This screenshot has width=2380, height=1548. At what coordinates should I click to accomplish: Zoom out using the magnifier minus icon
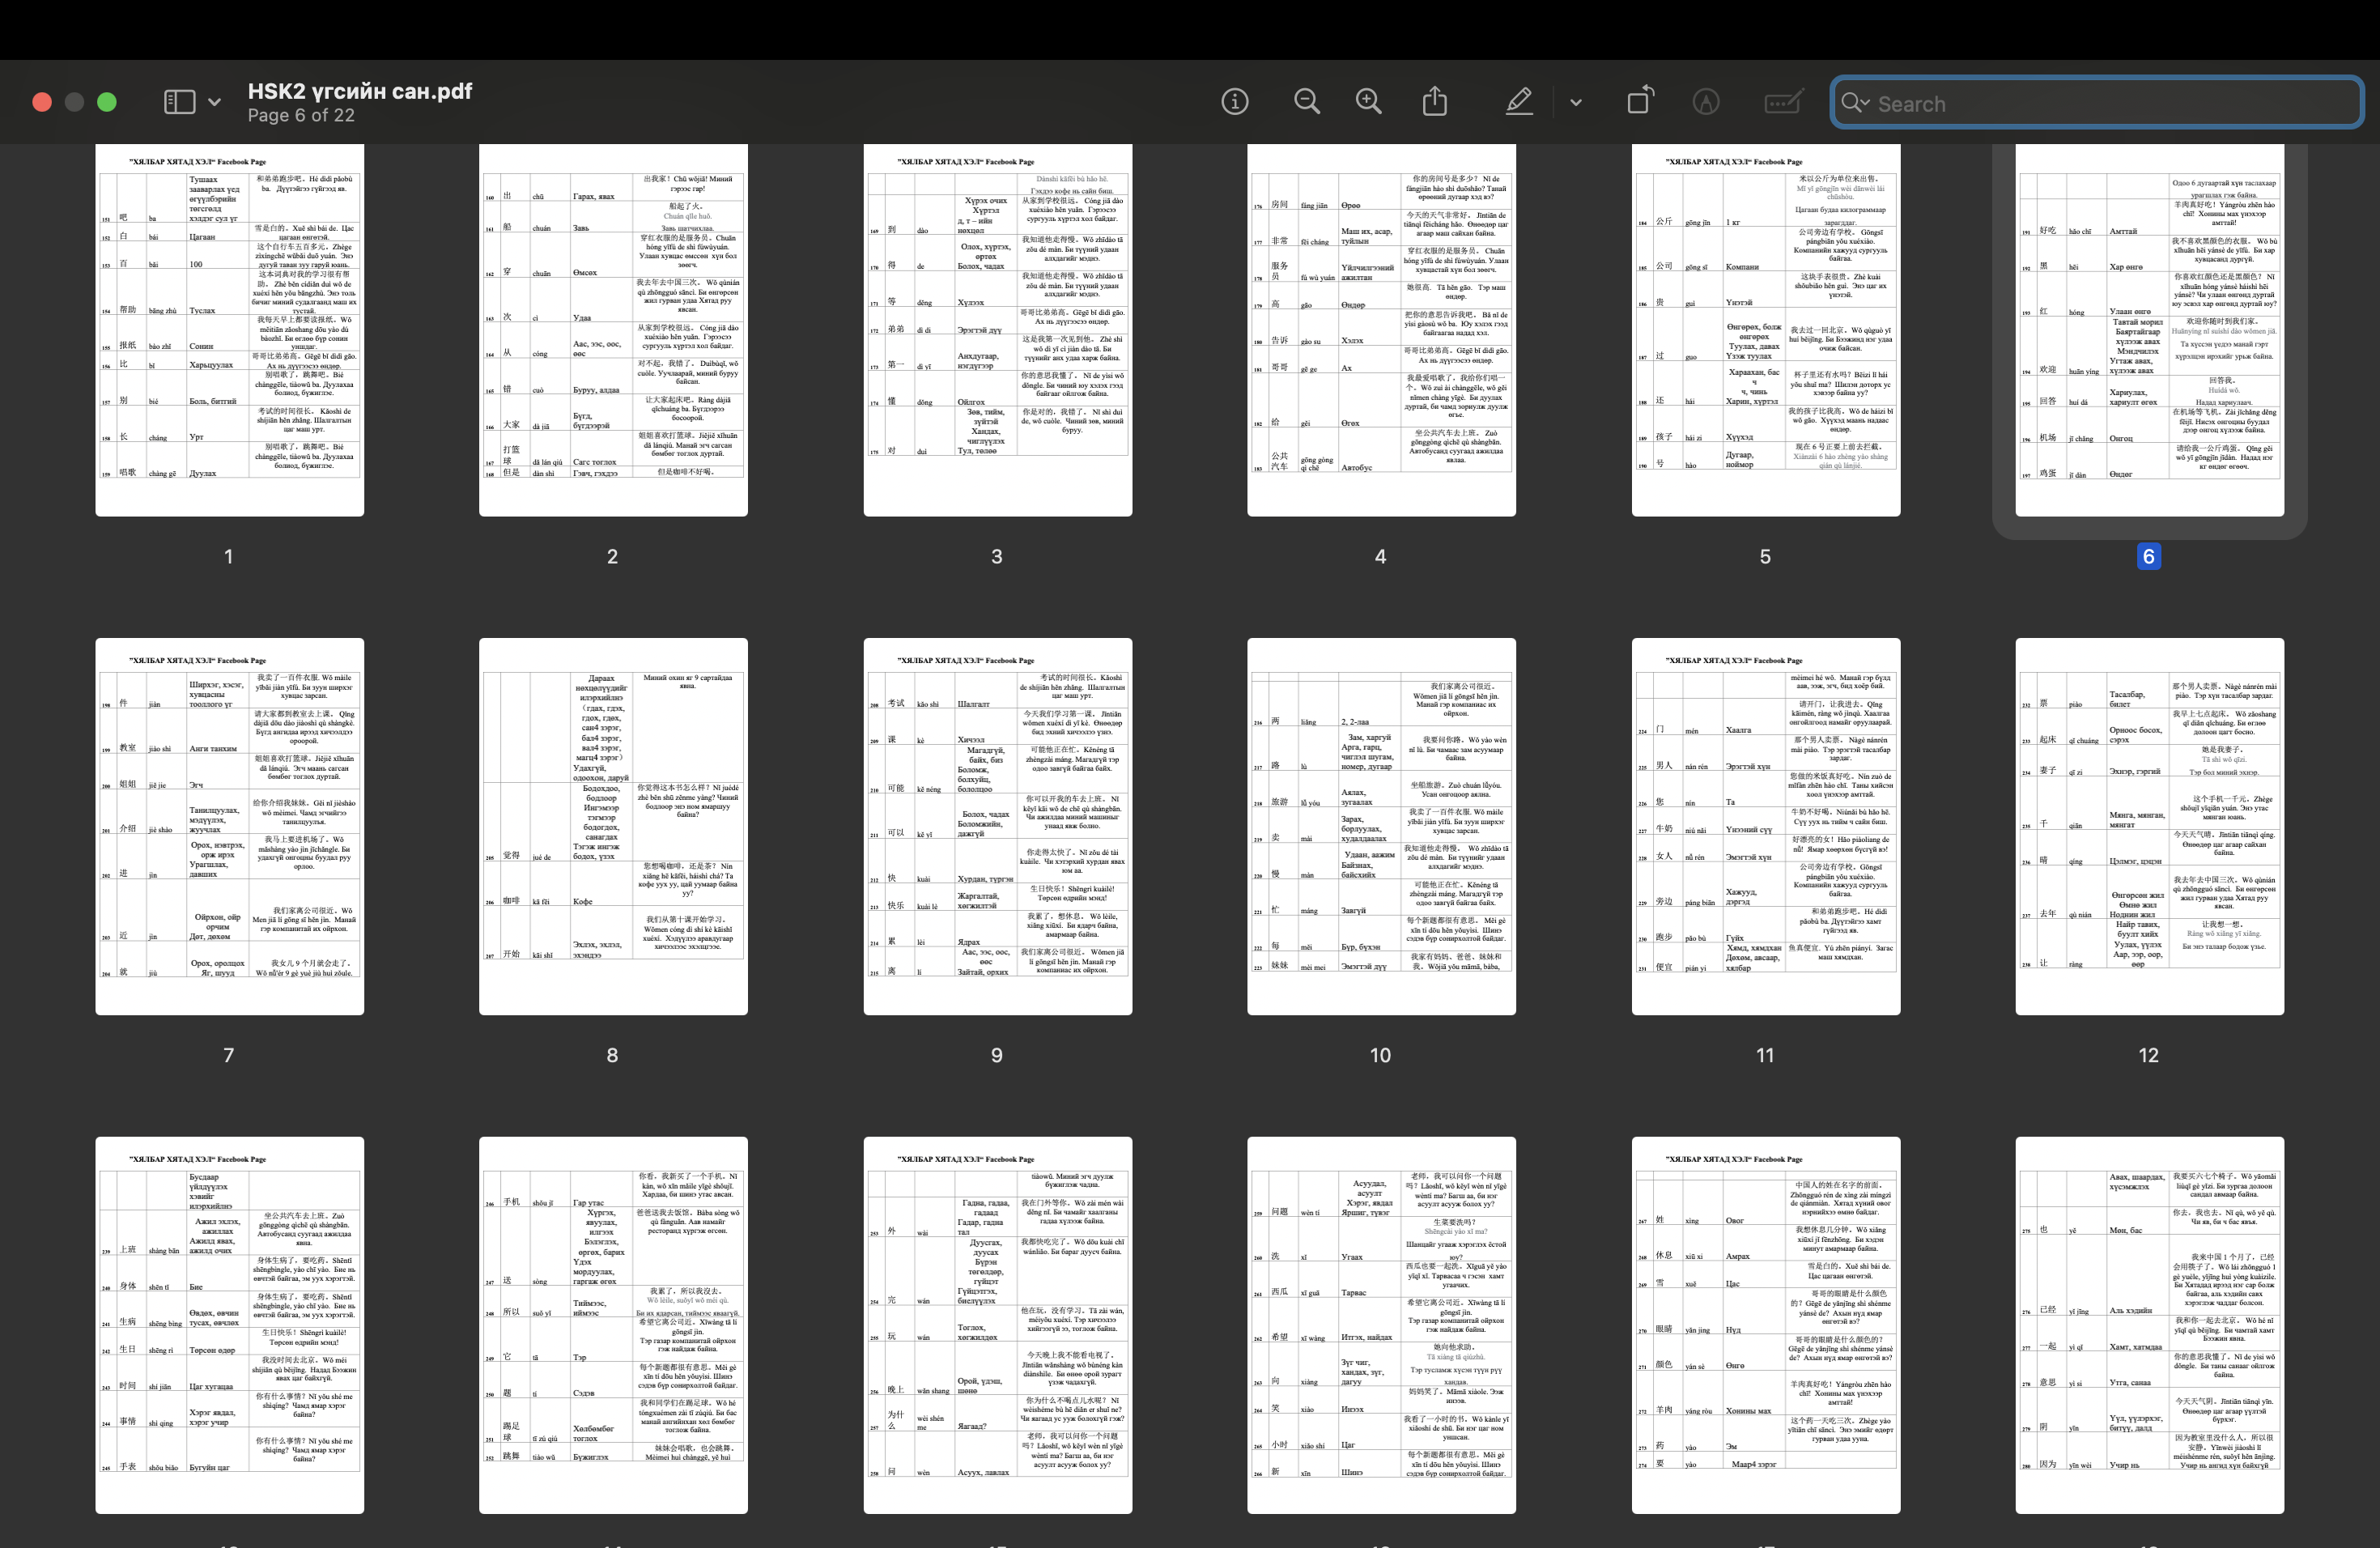click(x=1306, y=102)
